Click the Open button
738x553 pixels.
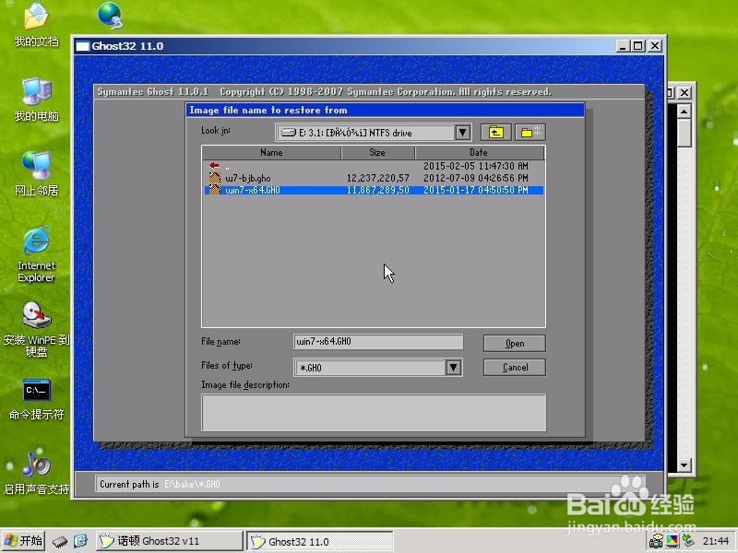pyautogui.click(x=515, y=343)
